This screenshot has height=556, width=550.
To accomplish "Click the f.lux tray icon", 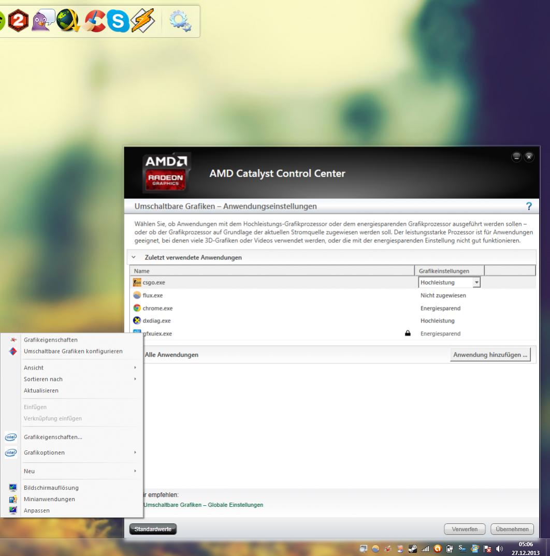I will pyautogui.click(x=375, y=549).
